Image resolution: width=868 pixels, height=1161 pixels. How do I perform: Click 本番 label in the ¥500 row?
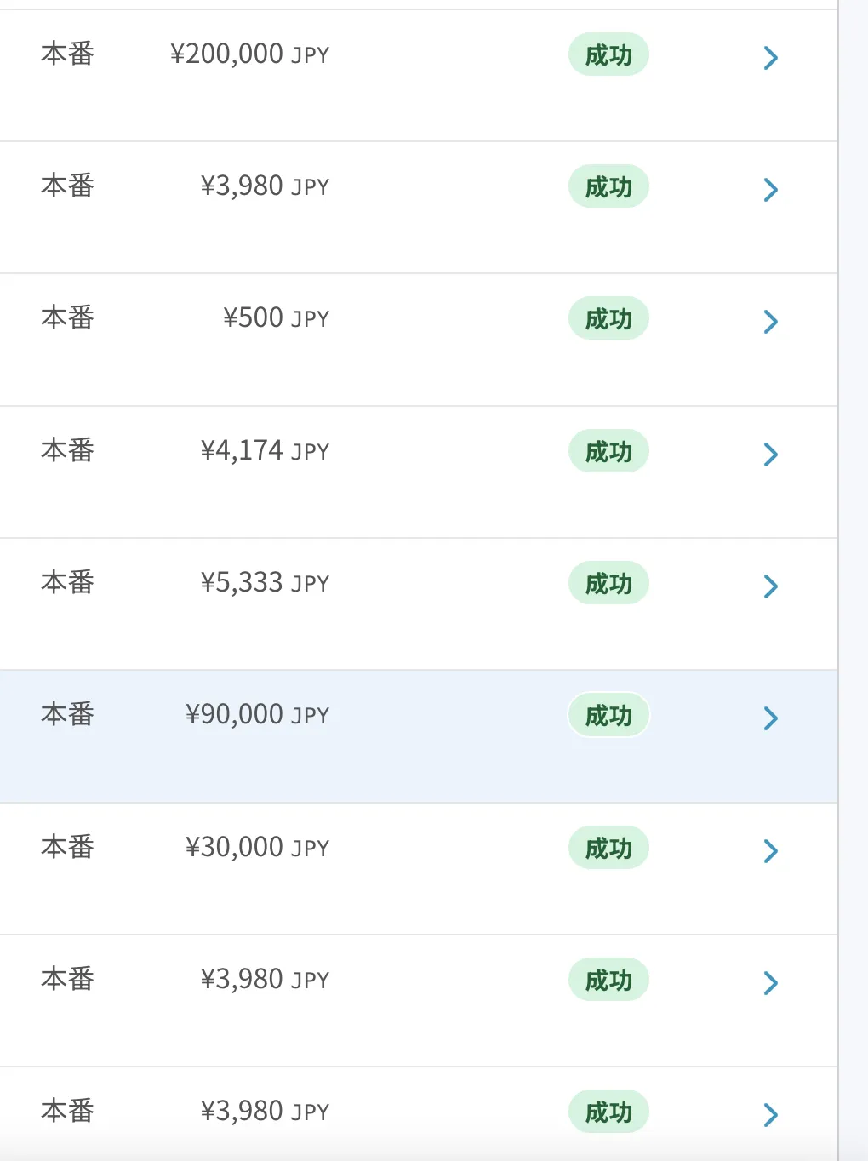67,318
